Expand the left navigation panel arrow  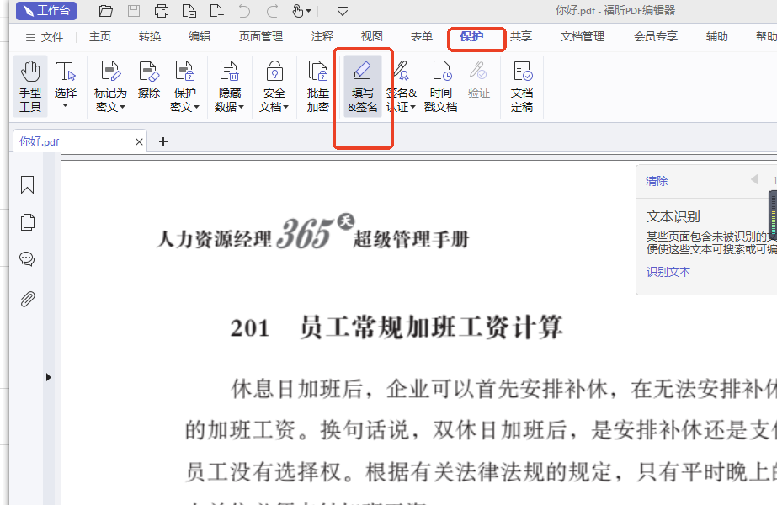[x=48, y=377]
